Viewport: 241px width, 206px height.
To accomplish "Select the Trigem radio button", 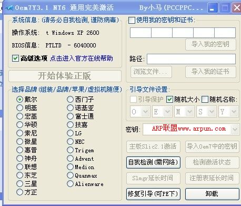I will [70, 150].
